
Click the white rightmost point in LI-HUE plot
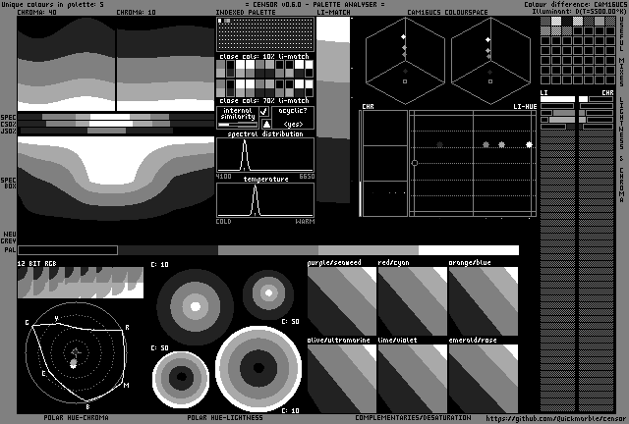[x=530, y=144]
